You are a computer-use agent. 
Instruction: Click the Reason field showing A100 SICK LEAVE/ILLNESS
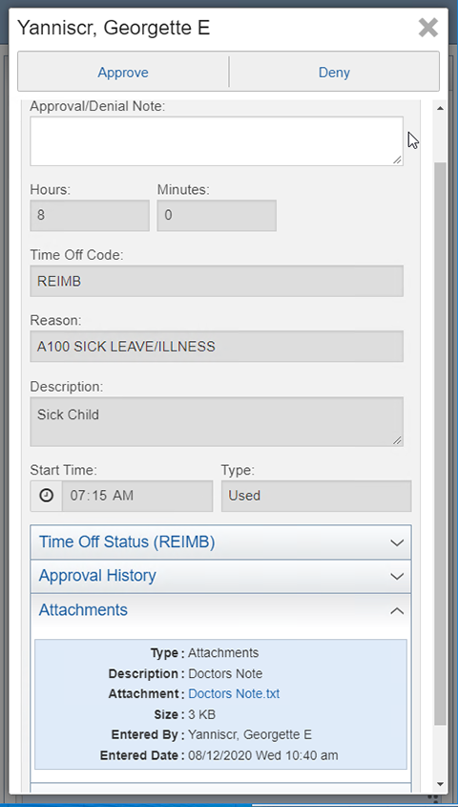[217, 347]
